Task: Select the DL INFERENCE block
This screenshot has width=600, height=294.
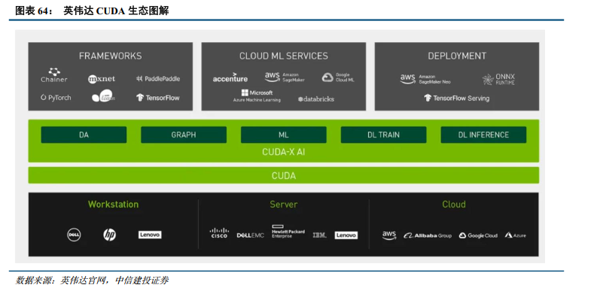Action: click(x=483, y=135)
